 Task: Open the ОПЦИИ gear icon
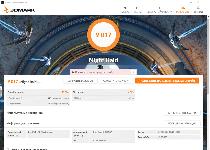tap(198, 8)
